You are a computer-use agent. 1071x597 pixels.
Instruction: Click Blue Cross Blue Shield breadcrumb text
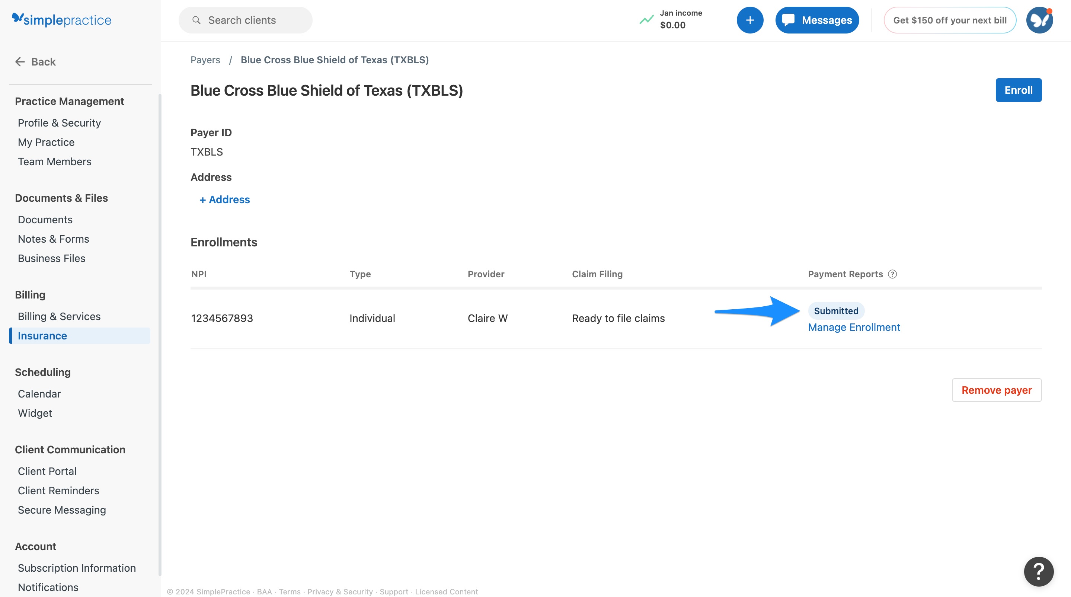[x=335, y=60]
